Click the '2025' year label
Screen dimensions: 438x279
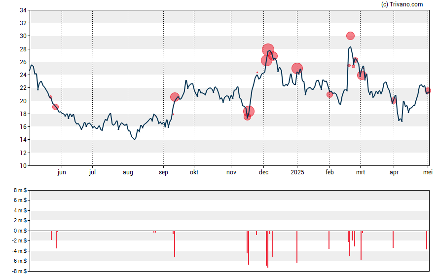[x=297, y=172]
